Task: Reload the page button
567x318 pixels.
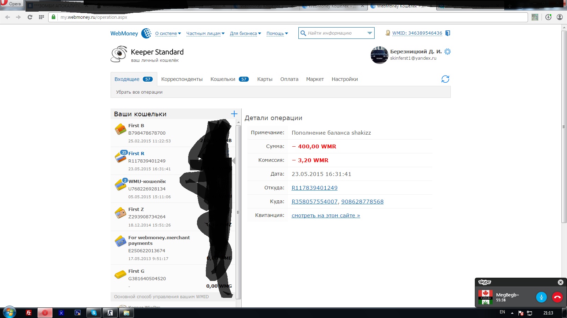Action: click(30, 17)
